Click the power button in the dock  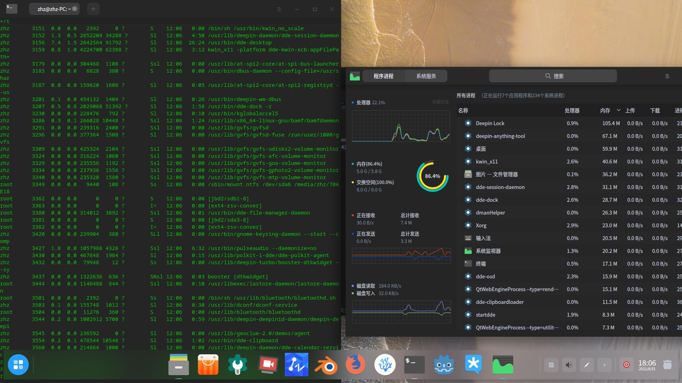(627, 365)
